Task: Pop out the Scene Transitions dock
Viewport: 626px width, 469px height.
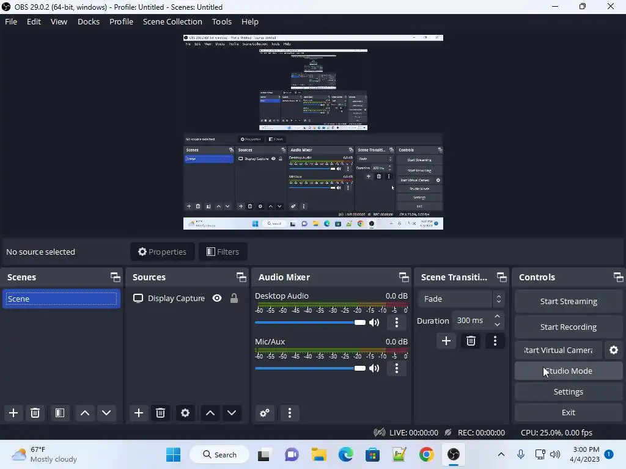Action: click(x=501, y=277)
